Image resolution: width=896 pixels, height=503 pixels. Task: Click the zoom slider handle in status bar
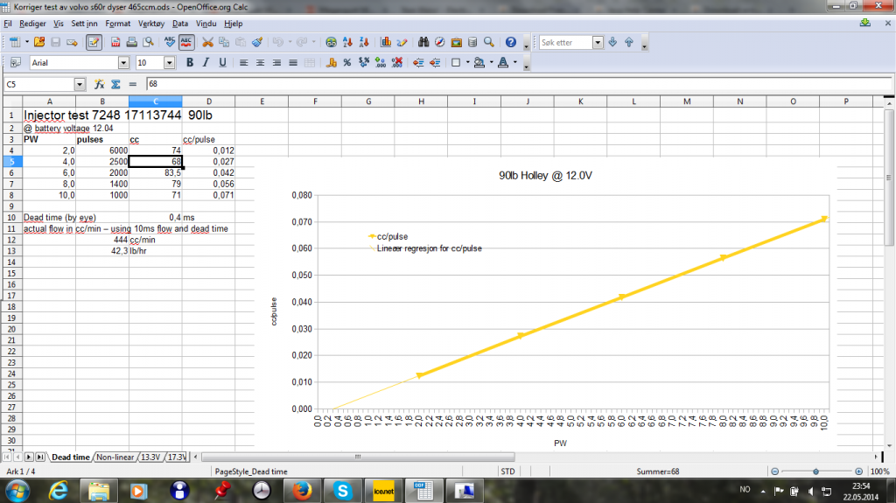click(816, 472)
